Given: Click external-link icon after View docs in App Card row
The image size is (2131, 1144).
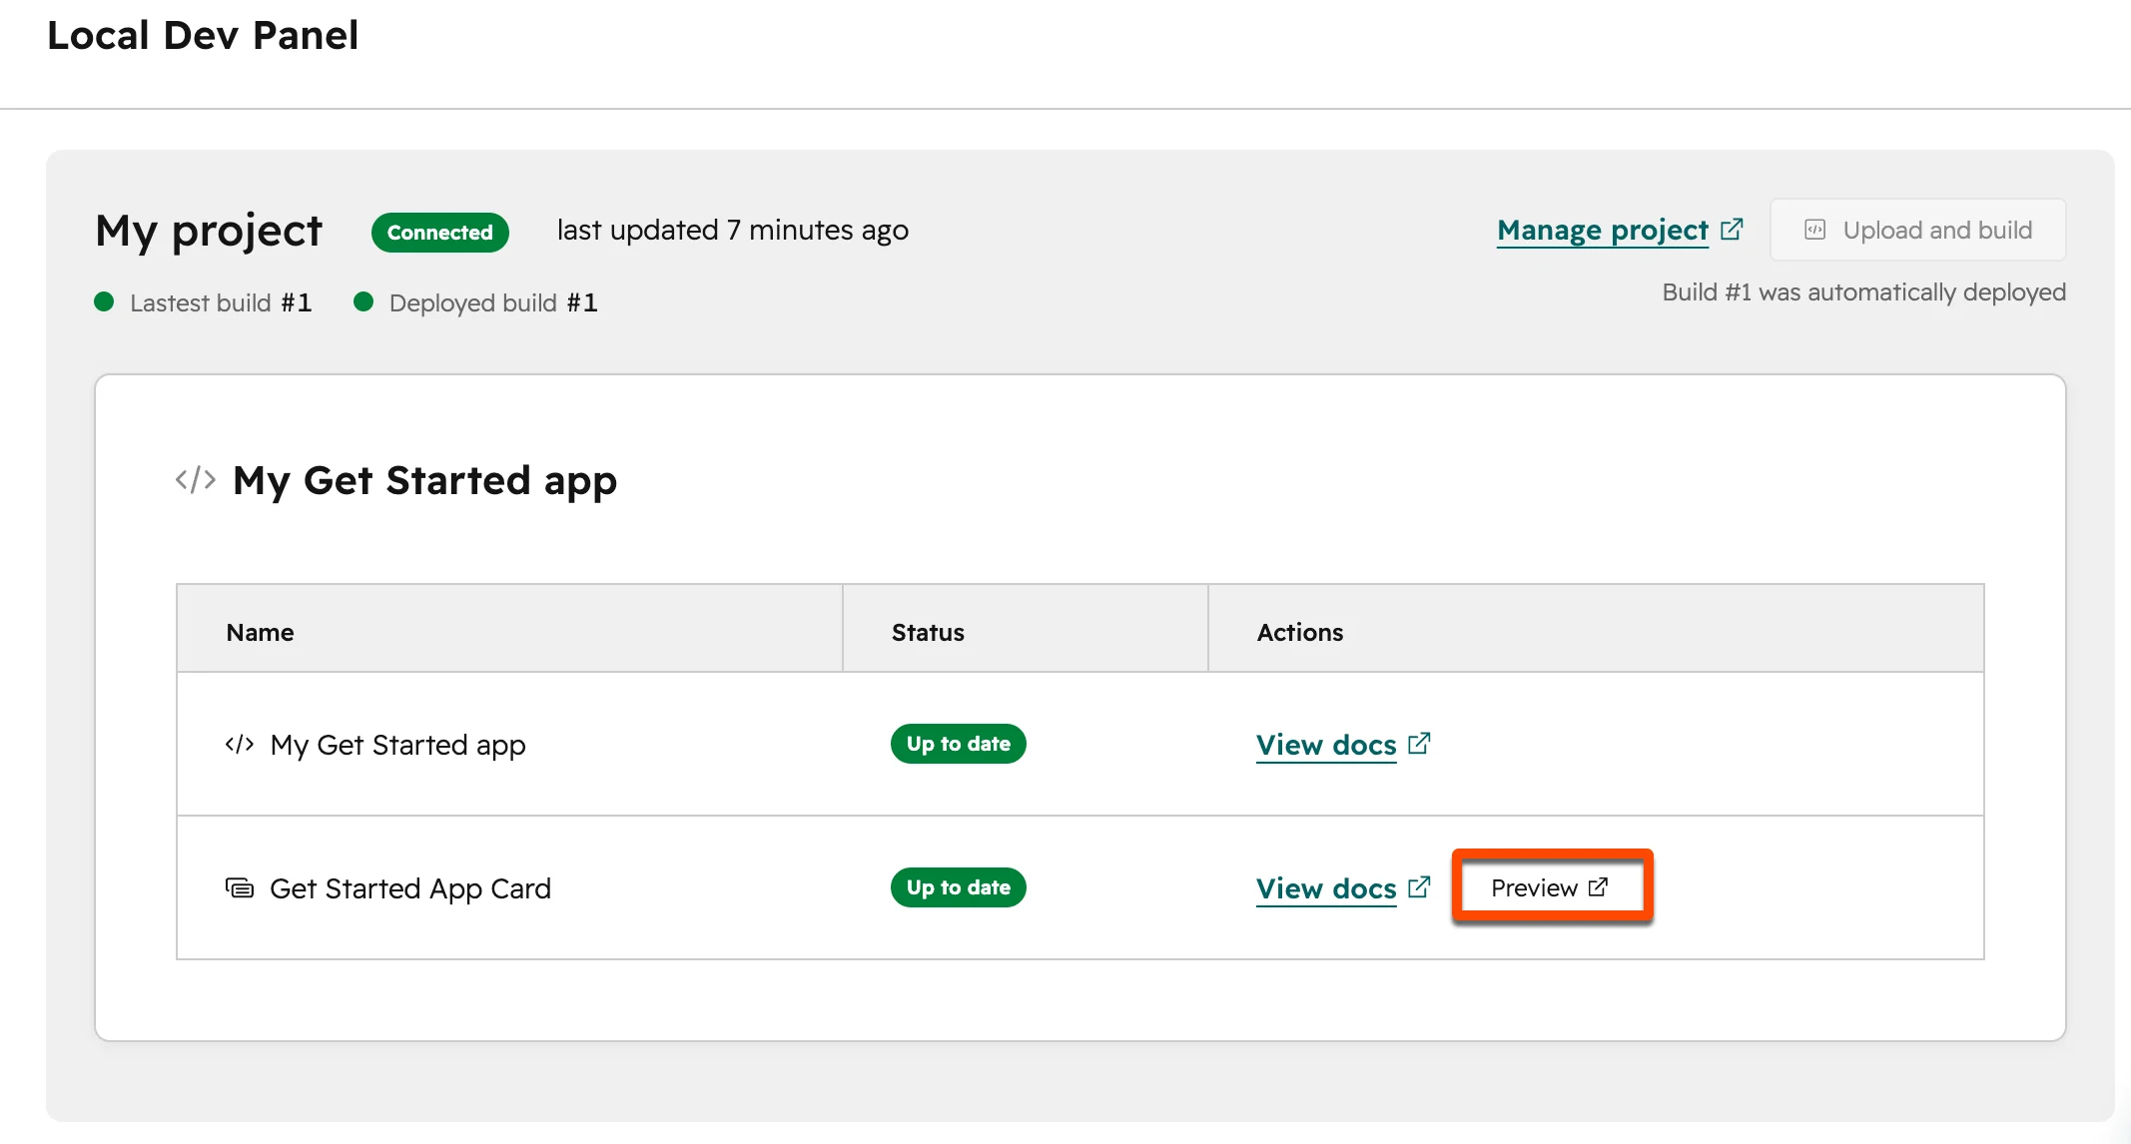Looking at the screenshot, I should click(1419, 887).
